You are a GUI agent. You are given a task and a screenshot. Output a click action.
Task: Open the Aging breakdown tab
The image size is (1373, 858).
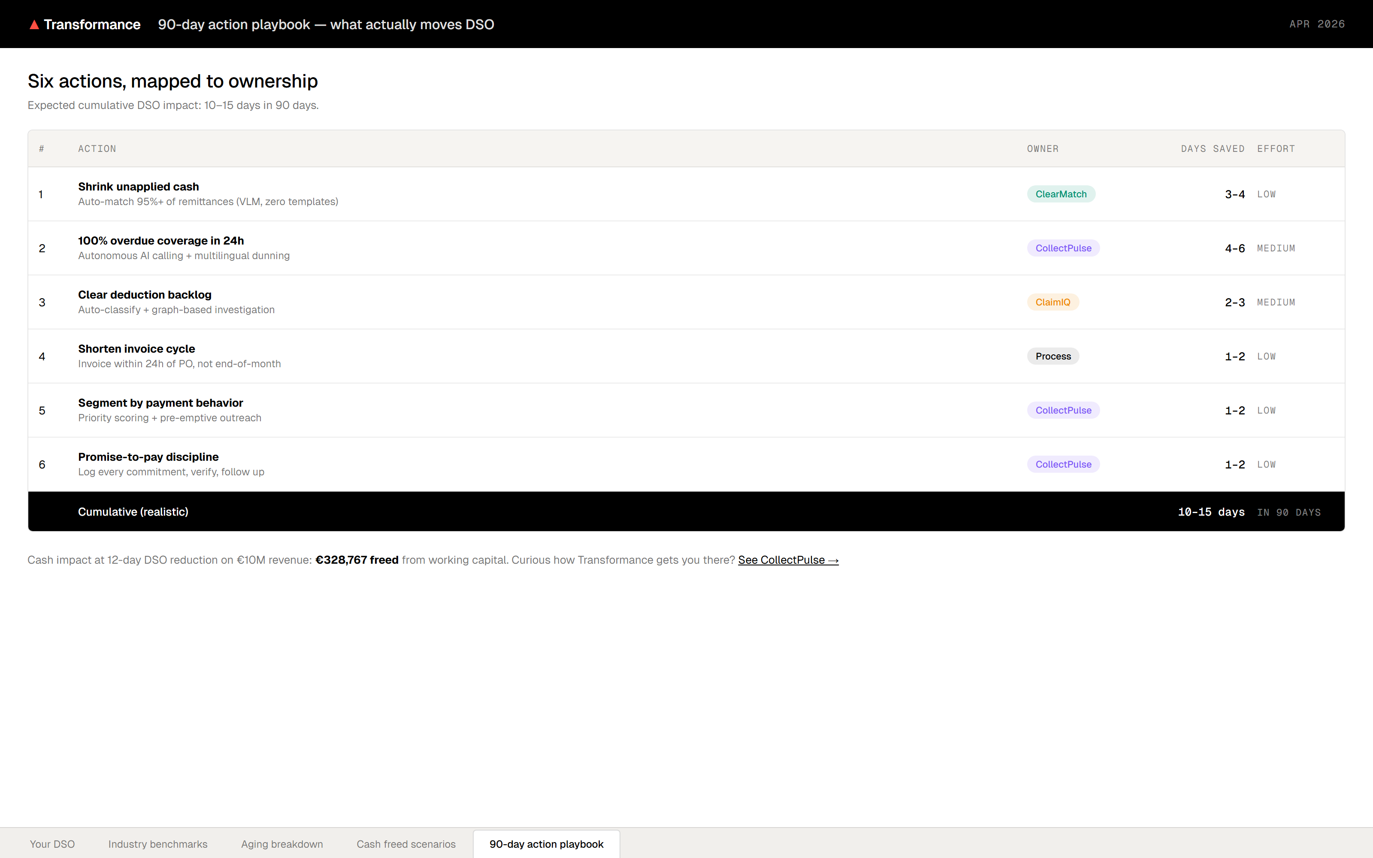282,844
